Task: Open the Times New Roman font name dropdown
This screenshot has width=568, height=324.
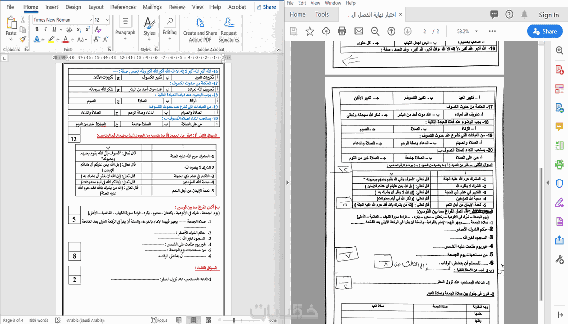Action: (x=90, y=20)
